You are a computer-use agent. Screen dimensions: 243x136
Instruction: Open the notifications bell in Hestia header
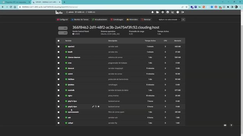point(153,12)
